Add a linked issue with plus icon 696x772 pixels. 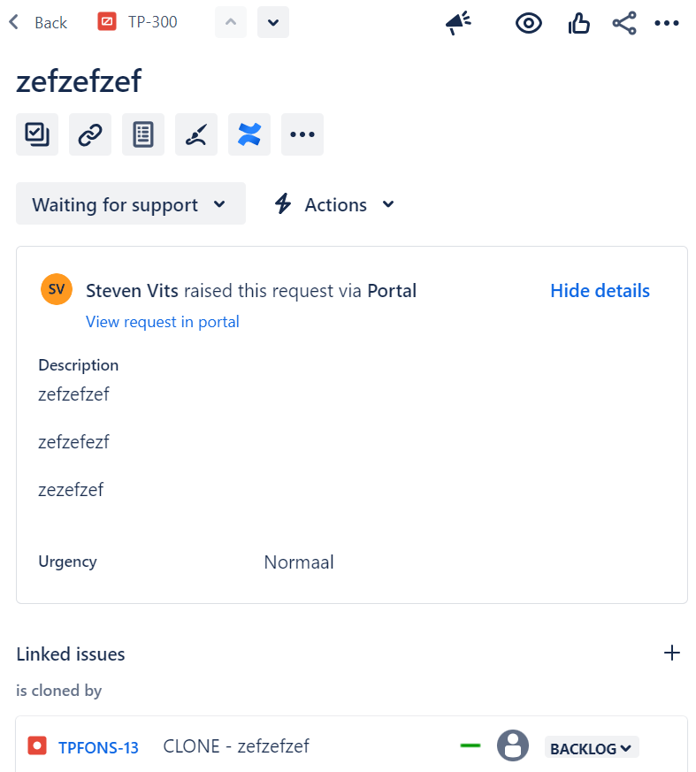point(672,654)
